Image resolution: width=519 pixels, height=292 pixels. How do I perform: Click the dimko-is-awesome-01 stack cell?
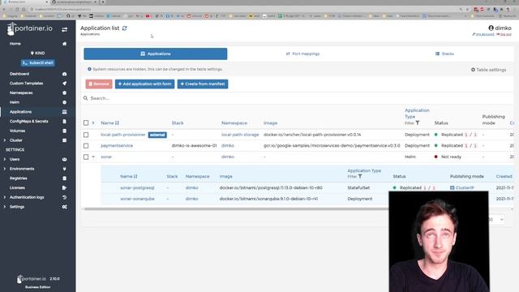[195, 146]
